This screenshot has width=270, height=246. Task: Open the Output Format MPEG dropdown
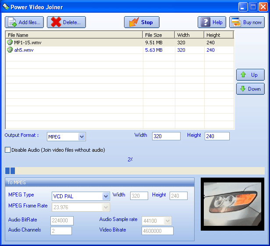pos(82,137)
